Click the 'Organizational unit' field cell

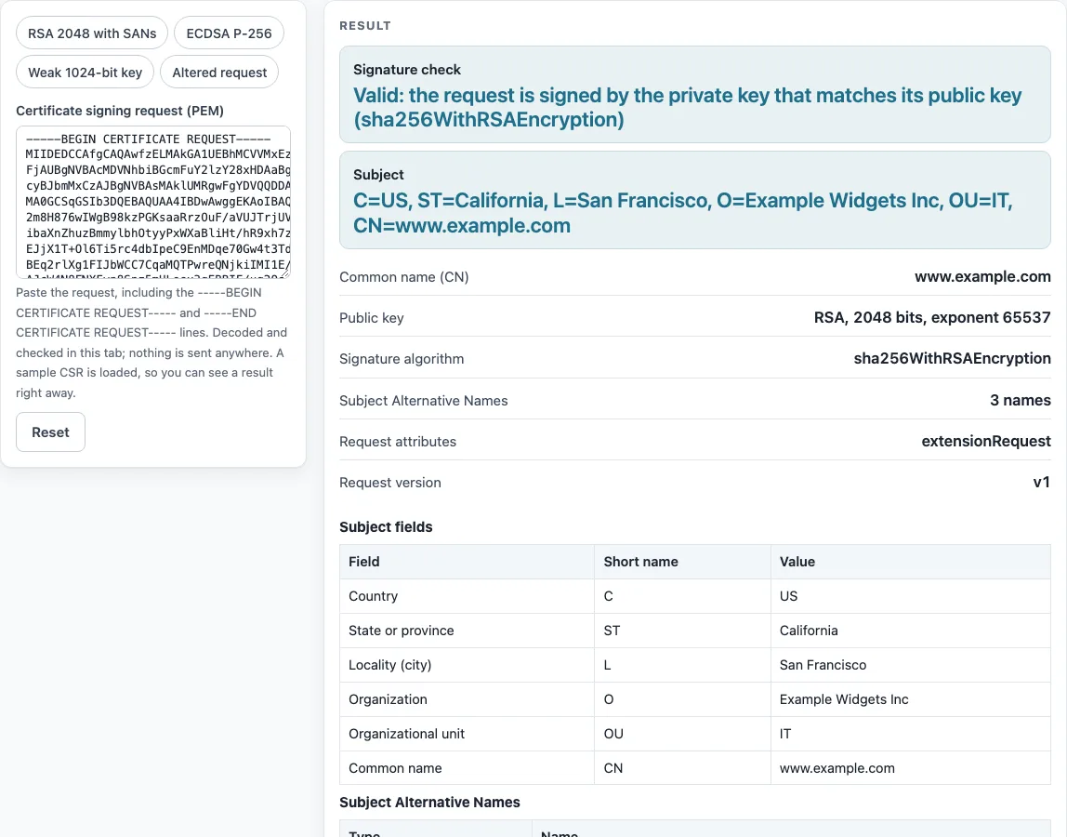pyautogui.click(x=467, y=734)
